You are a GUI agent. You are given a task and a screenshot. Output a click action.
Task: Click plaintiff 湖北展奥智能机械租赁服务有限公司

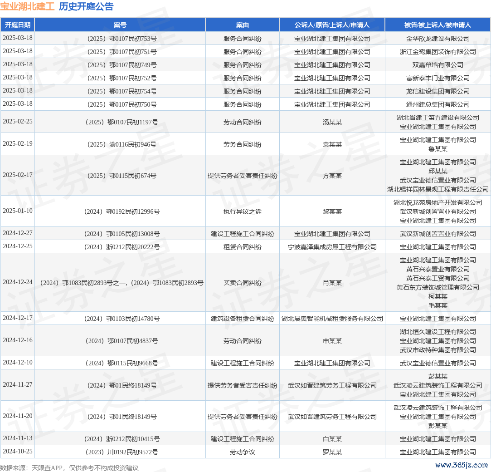pos(332,319)
